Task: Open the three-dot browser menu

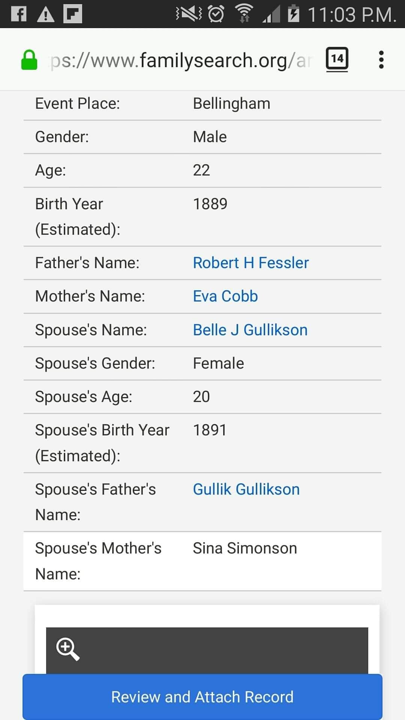Action: (381, 60)
